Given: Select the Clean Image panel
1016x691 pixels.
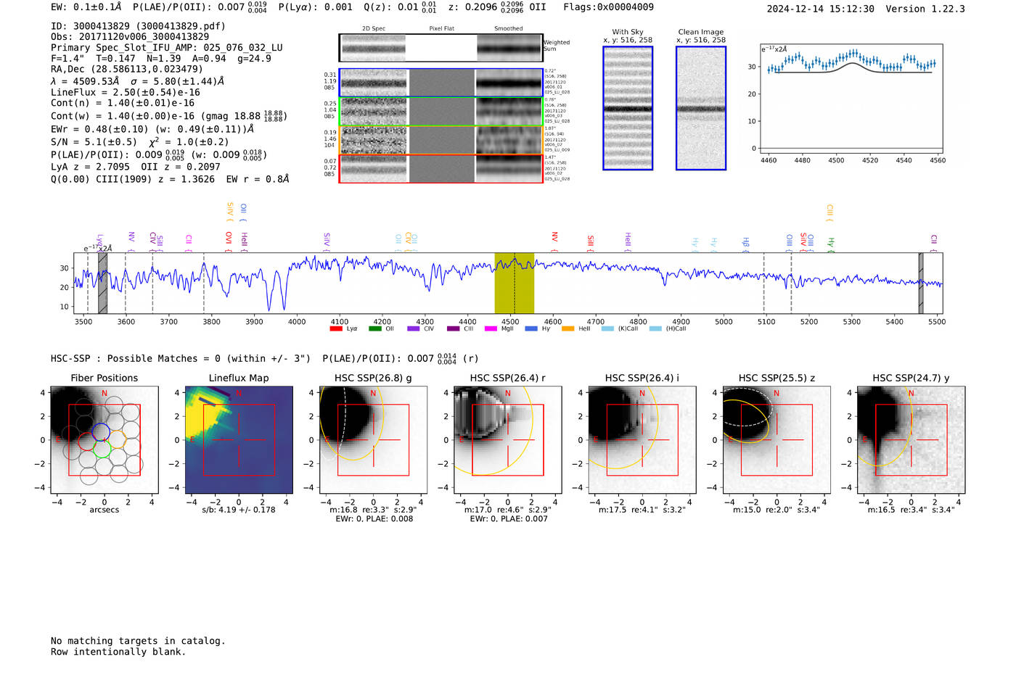Looking at the screenshot, I should coord(701,108).
